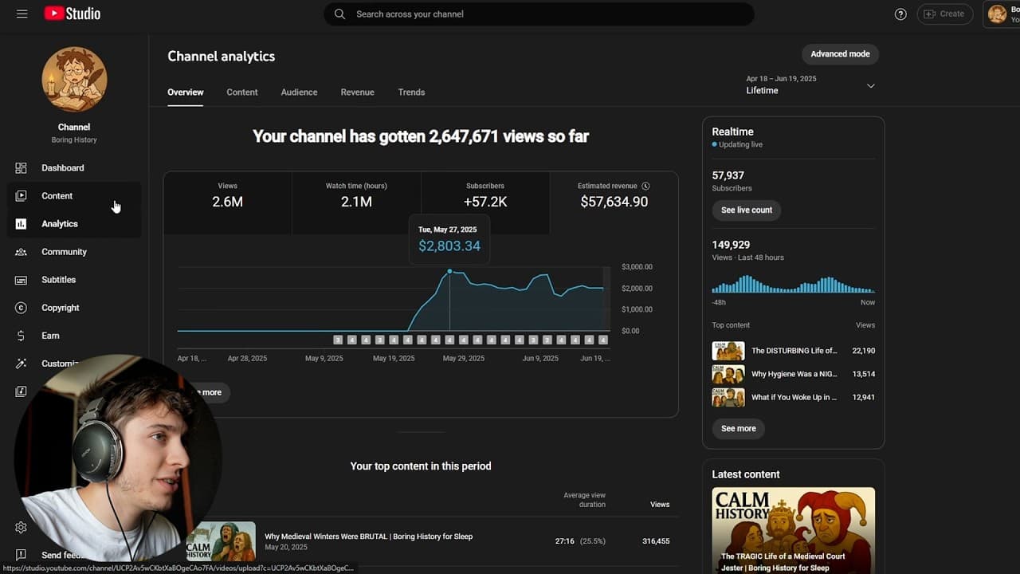Click thumbnail of The DISTURBING Life video
The image size is (1020, 574).
[x=728, y=351]
